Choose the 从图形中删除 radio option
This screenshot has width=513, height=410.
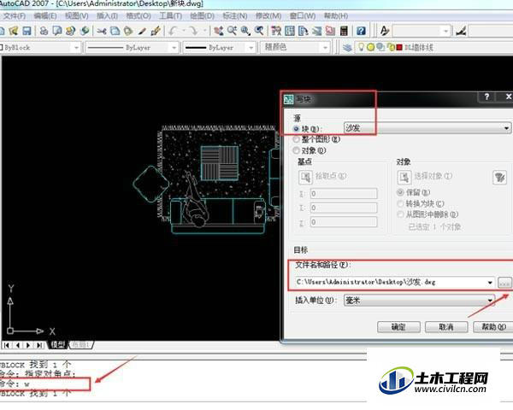[x=400, y=214]
